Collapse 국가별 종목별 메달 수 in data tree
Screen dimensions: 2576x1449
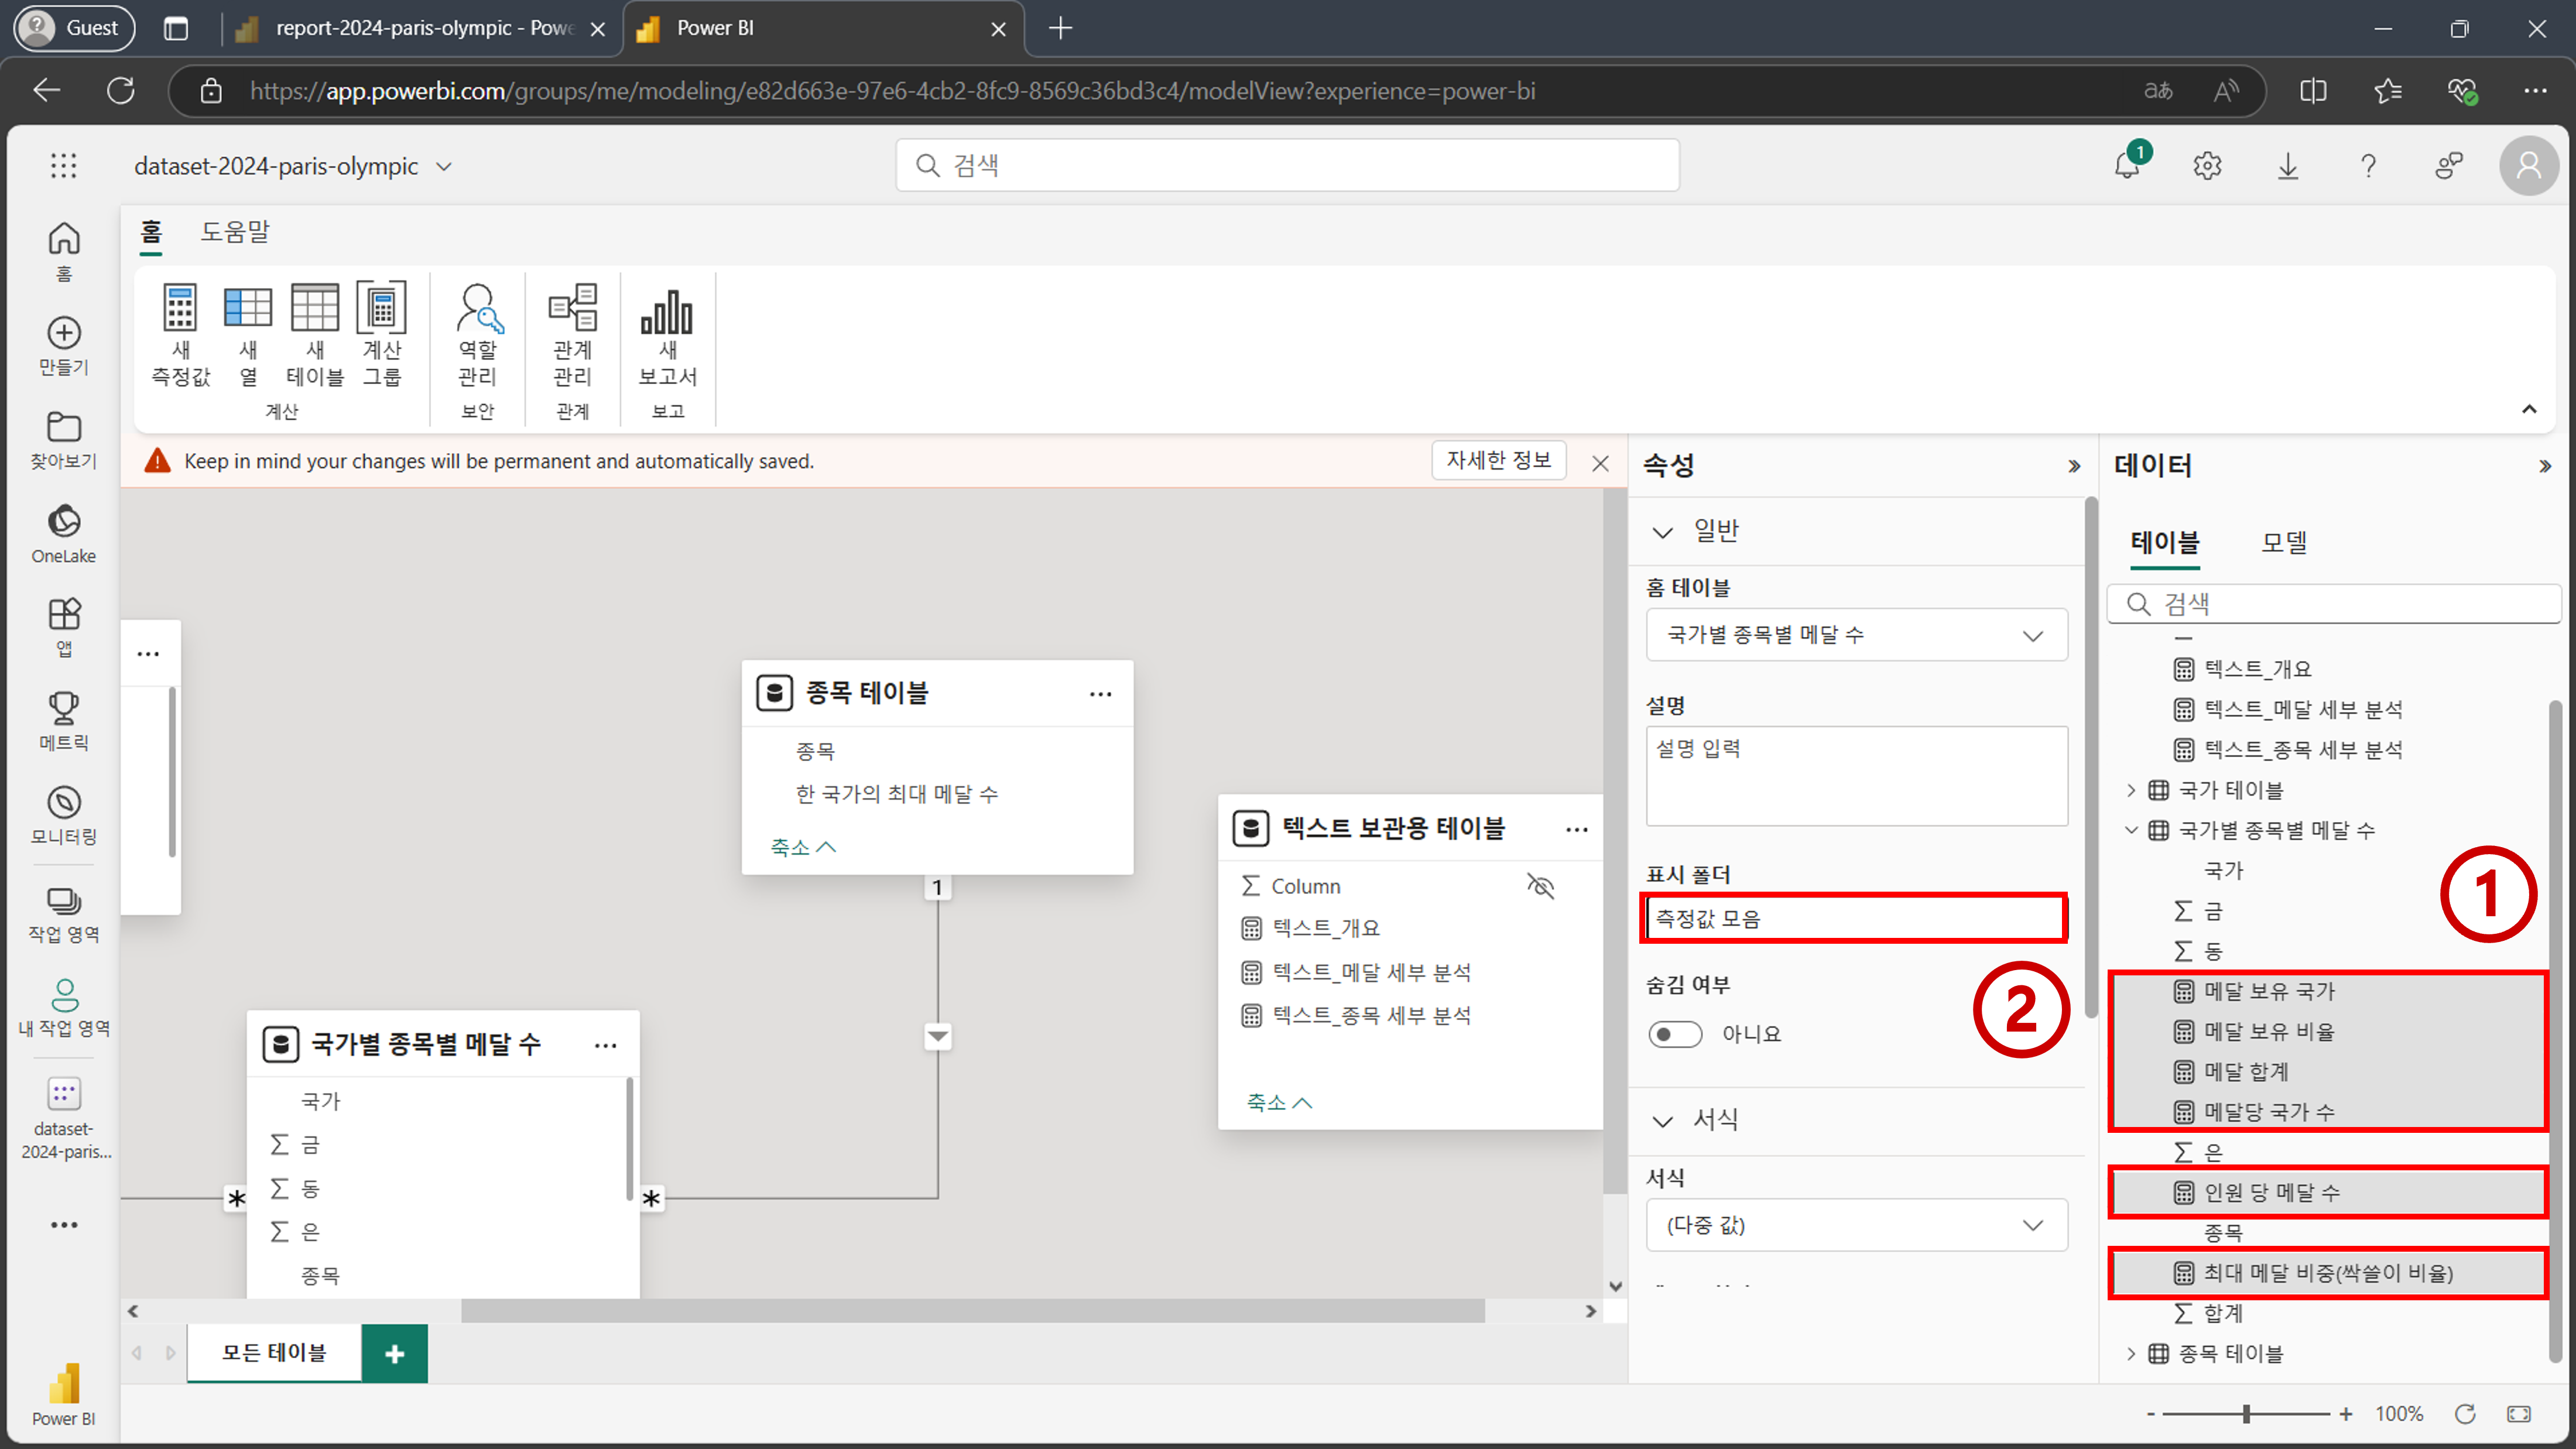[x=2130, y=830]
